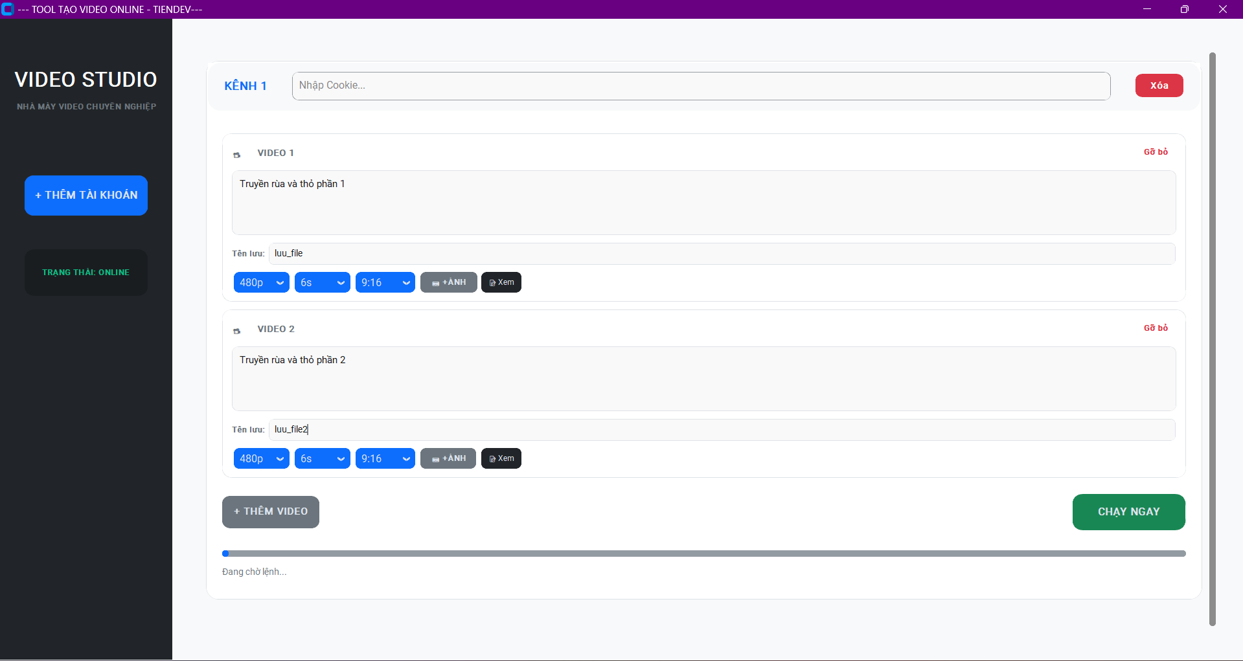Click the progress bar track

(703, 554)
